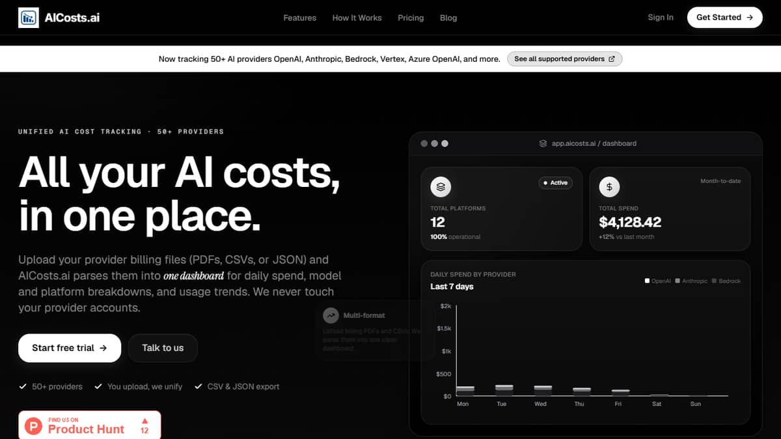This screenshot has width=781, height=439.
Task: Click the checkmark next to CSV & JSON export
Action: [199, 386]
